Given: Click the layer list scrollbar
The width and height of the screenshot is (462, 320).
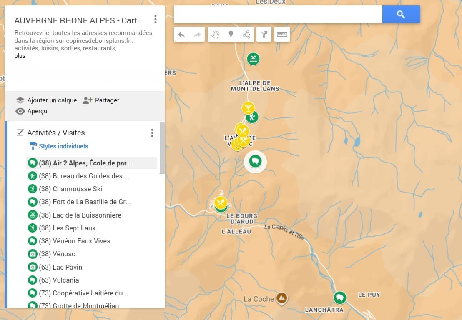Looking at the screenshot, I should 162,147.
